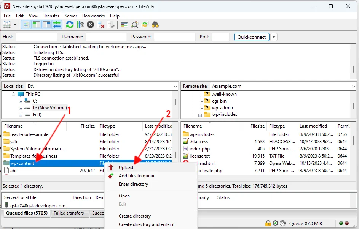The image size is (359, 229).
Task: Click the This PC computer icon
Action: point(21,94)
